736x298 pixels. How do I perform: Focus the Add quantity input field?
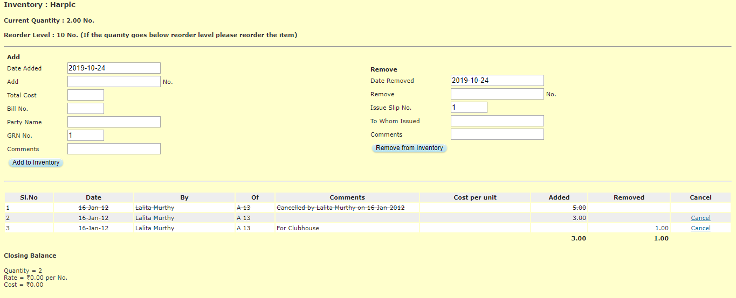pos(114,82)
